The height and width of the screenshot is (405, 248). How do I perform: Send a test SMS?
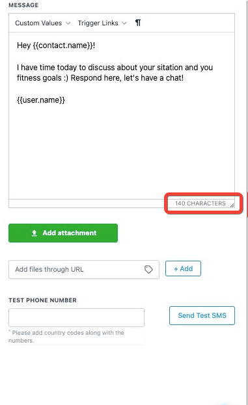click(x=202, y=315)
